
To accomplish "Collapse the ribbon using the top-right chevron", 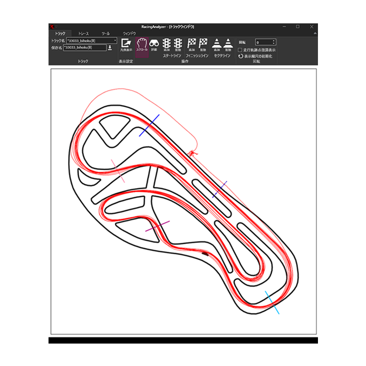I will (x=314, y=33).
